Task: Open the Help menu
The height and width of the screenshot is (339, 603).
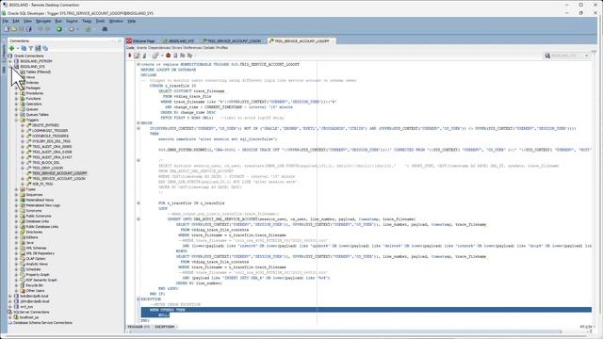Action: point(132,21)
